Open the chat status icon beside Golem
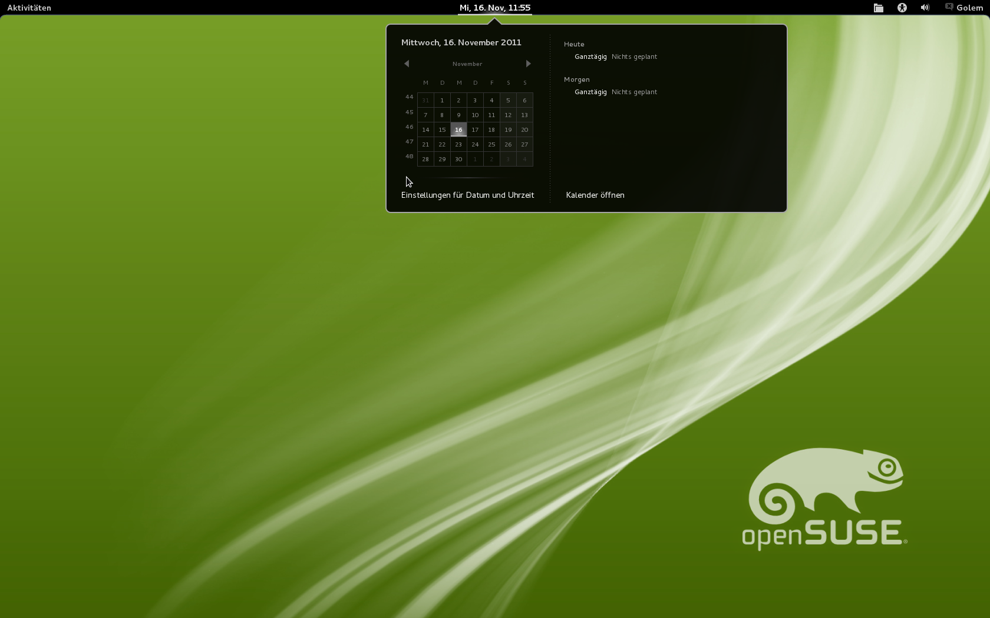Viewport: 990px width, 618px height. point(948,8)
